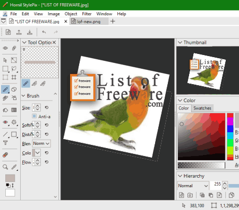The width and height of the screenshot is (239, 210).
Task: Reset the Flow value
Action: click(x=47, y=162)
